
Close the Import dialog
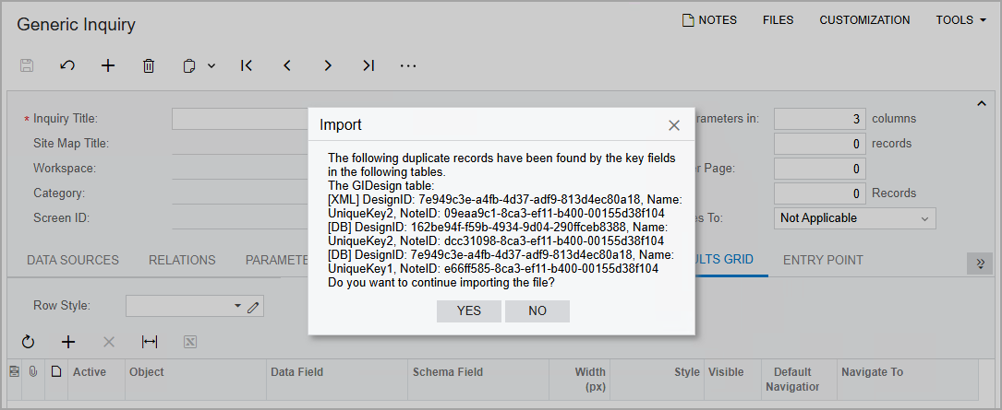point(674,125)
